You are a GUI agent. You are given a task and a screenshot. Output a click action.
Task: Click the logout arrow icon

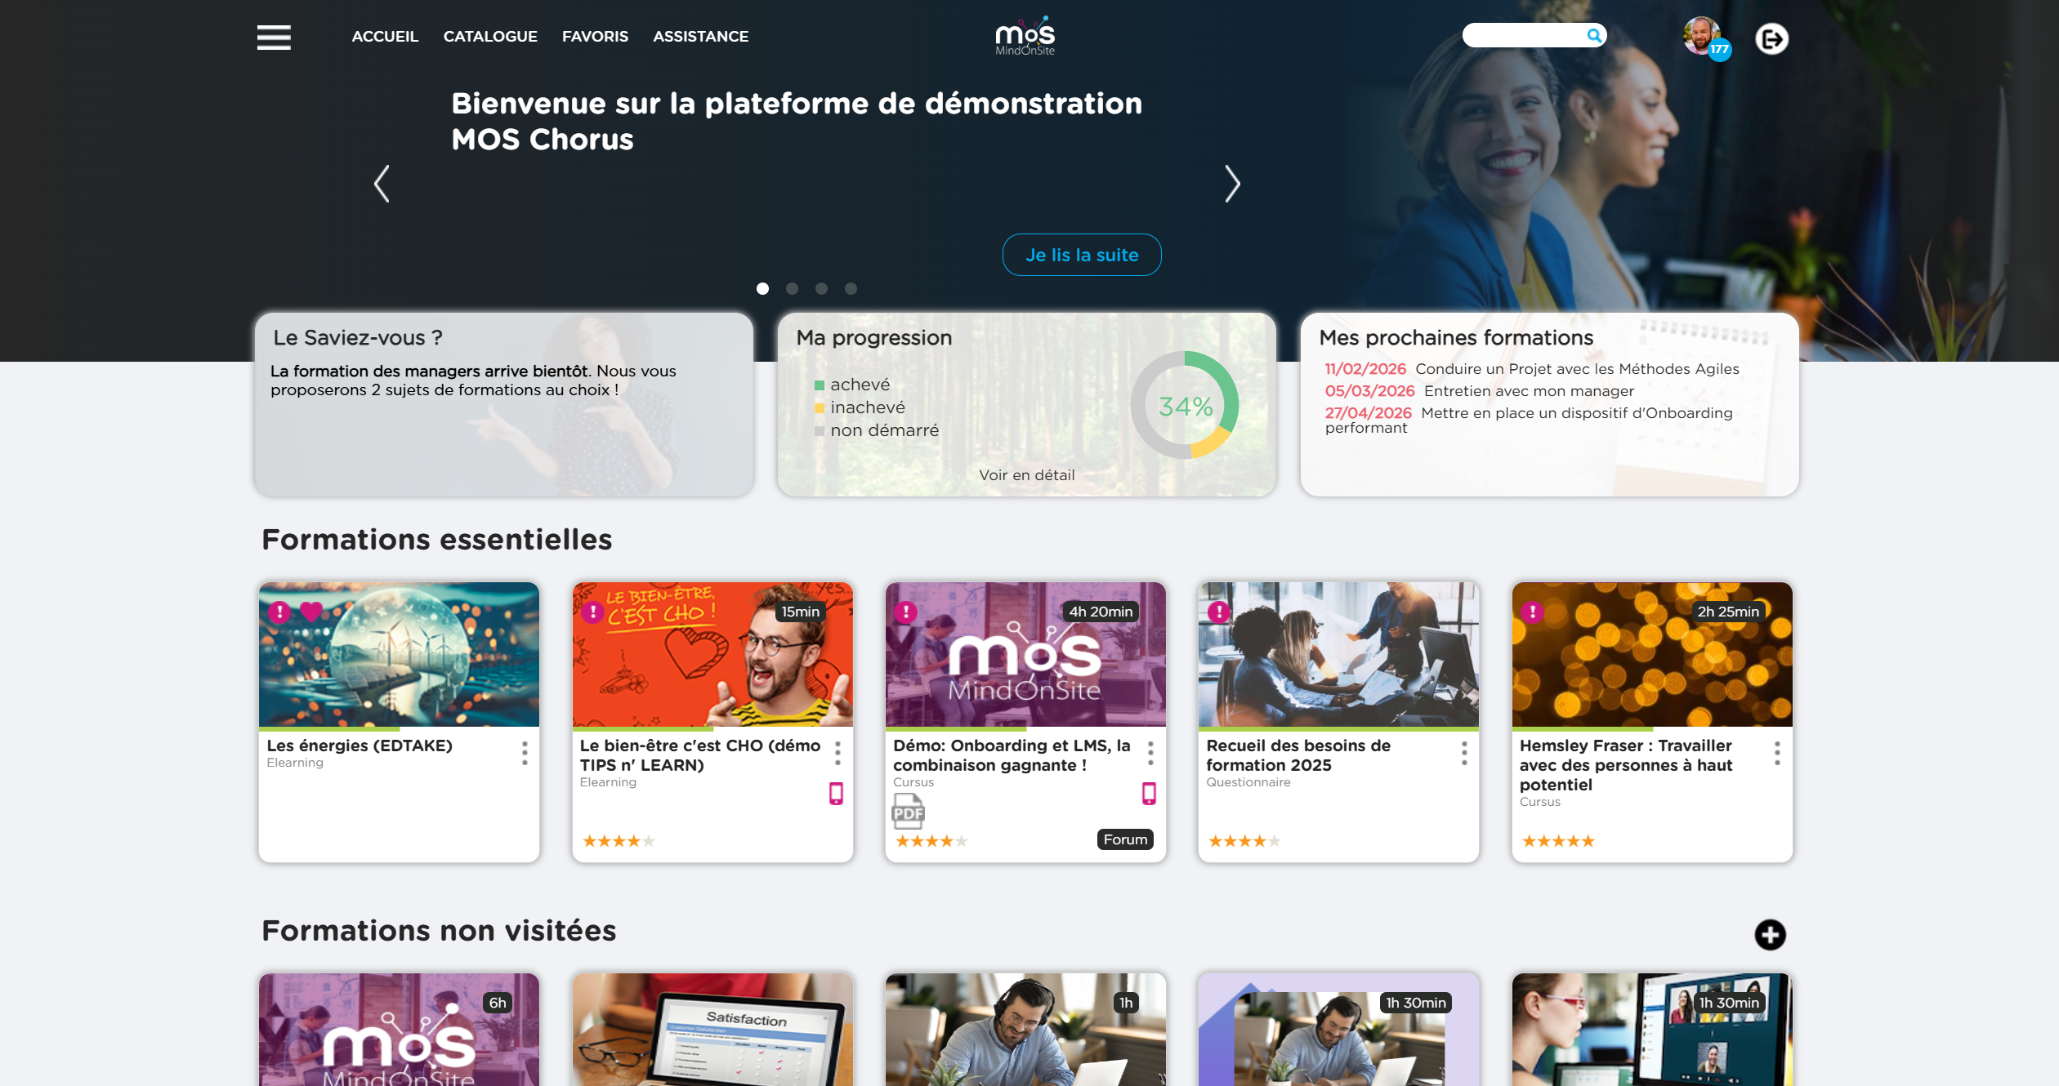pos(1771,38)
